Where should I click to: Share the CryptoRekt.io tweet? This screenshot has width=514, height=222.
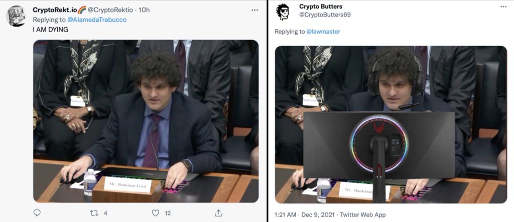pyautogui.click(x=218, y=213)
